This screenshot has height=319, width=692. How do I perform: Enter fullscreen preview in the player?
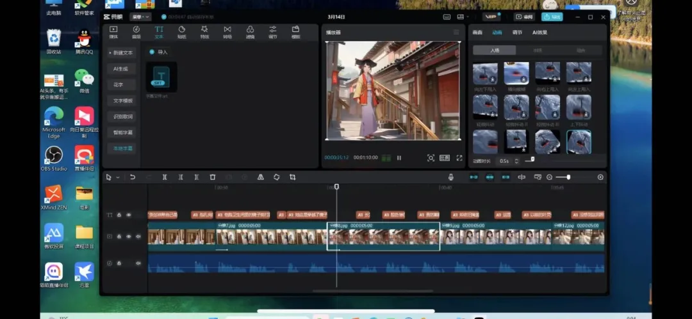pos(459,158)
